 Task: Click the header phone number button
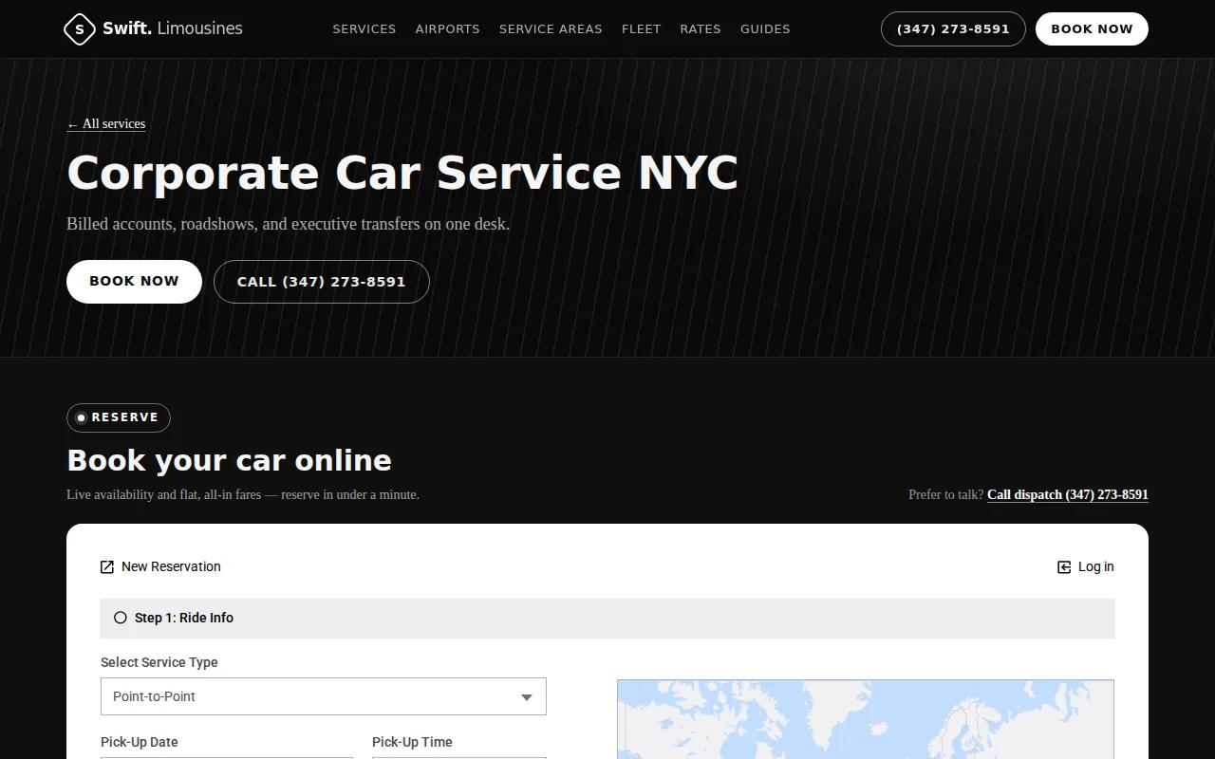click(953, 29)
